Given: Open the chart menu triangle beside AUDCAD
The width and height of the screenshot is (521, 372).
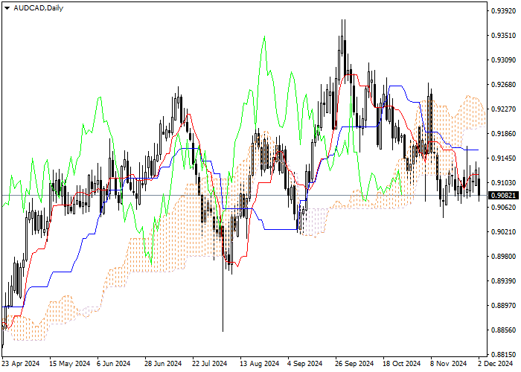Looking at the screenshot, I should pos(7,8).
